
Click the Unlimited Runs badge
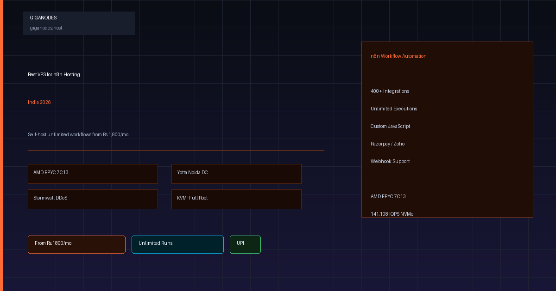click(177, 244)
